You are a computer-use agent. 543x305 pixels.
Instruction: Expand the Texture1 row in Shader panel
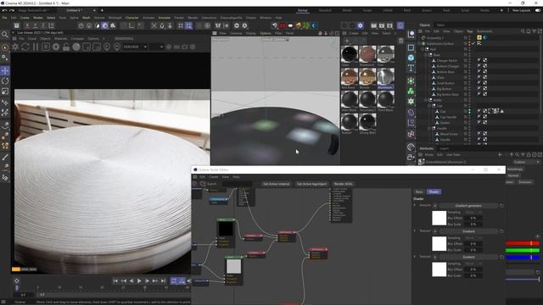pyautogui.click(x=415, y=231)
